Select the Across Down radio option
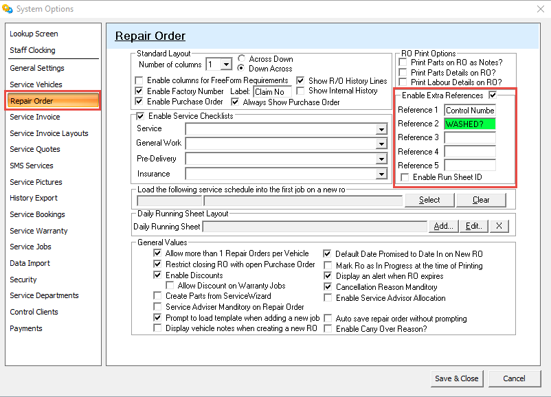The width and height of the screenshot is (551, 397). pyautogui.click(x=241, y=58)
